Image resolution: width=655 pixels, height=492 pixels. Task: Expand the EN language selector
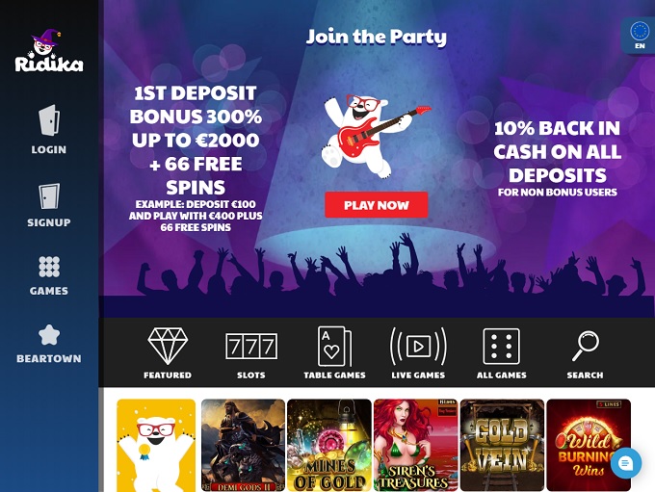coord(640,36)
